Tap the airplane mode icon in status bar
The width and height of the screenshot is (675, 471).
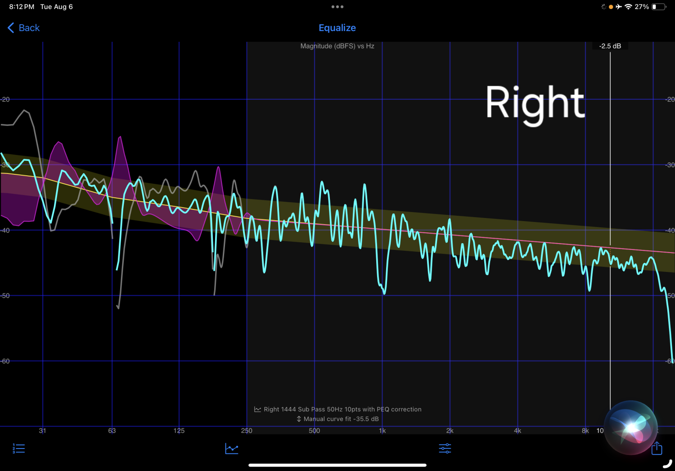click(x=619, y=7)
